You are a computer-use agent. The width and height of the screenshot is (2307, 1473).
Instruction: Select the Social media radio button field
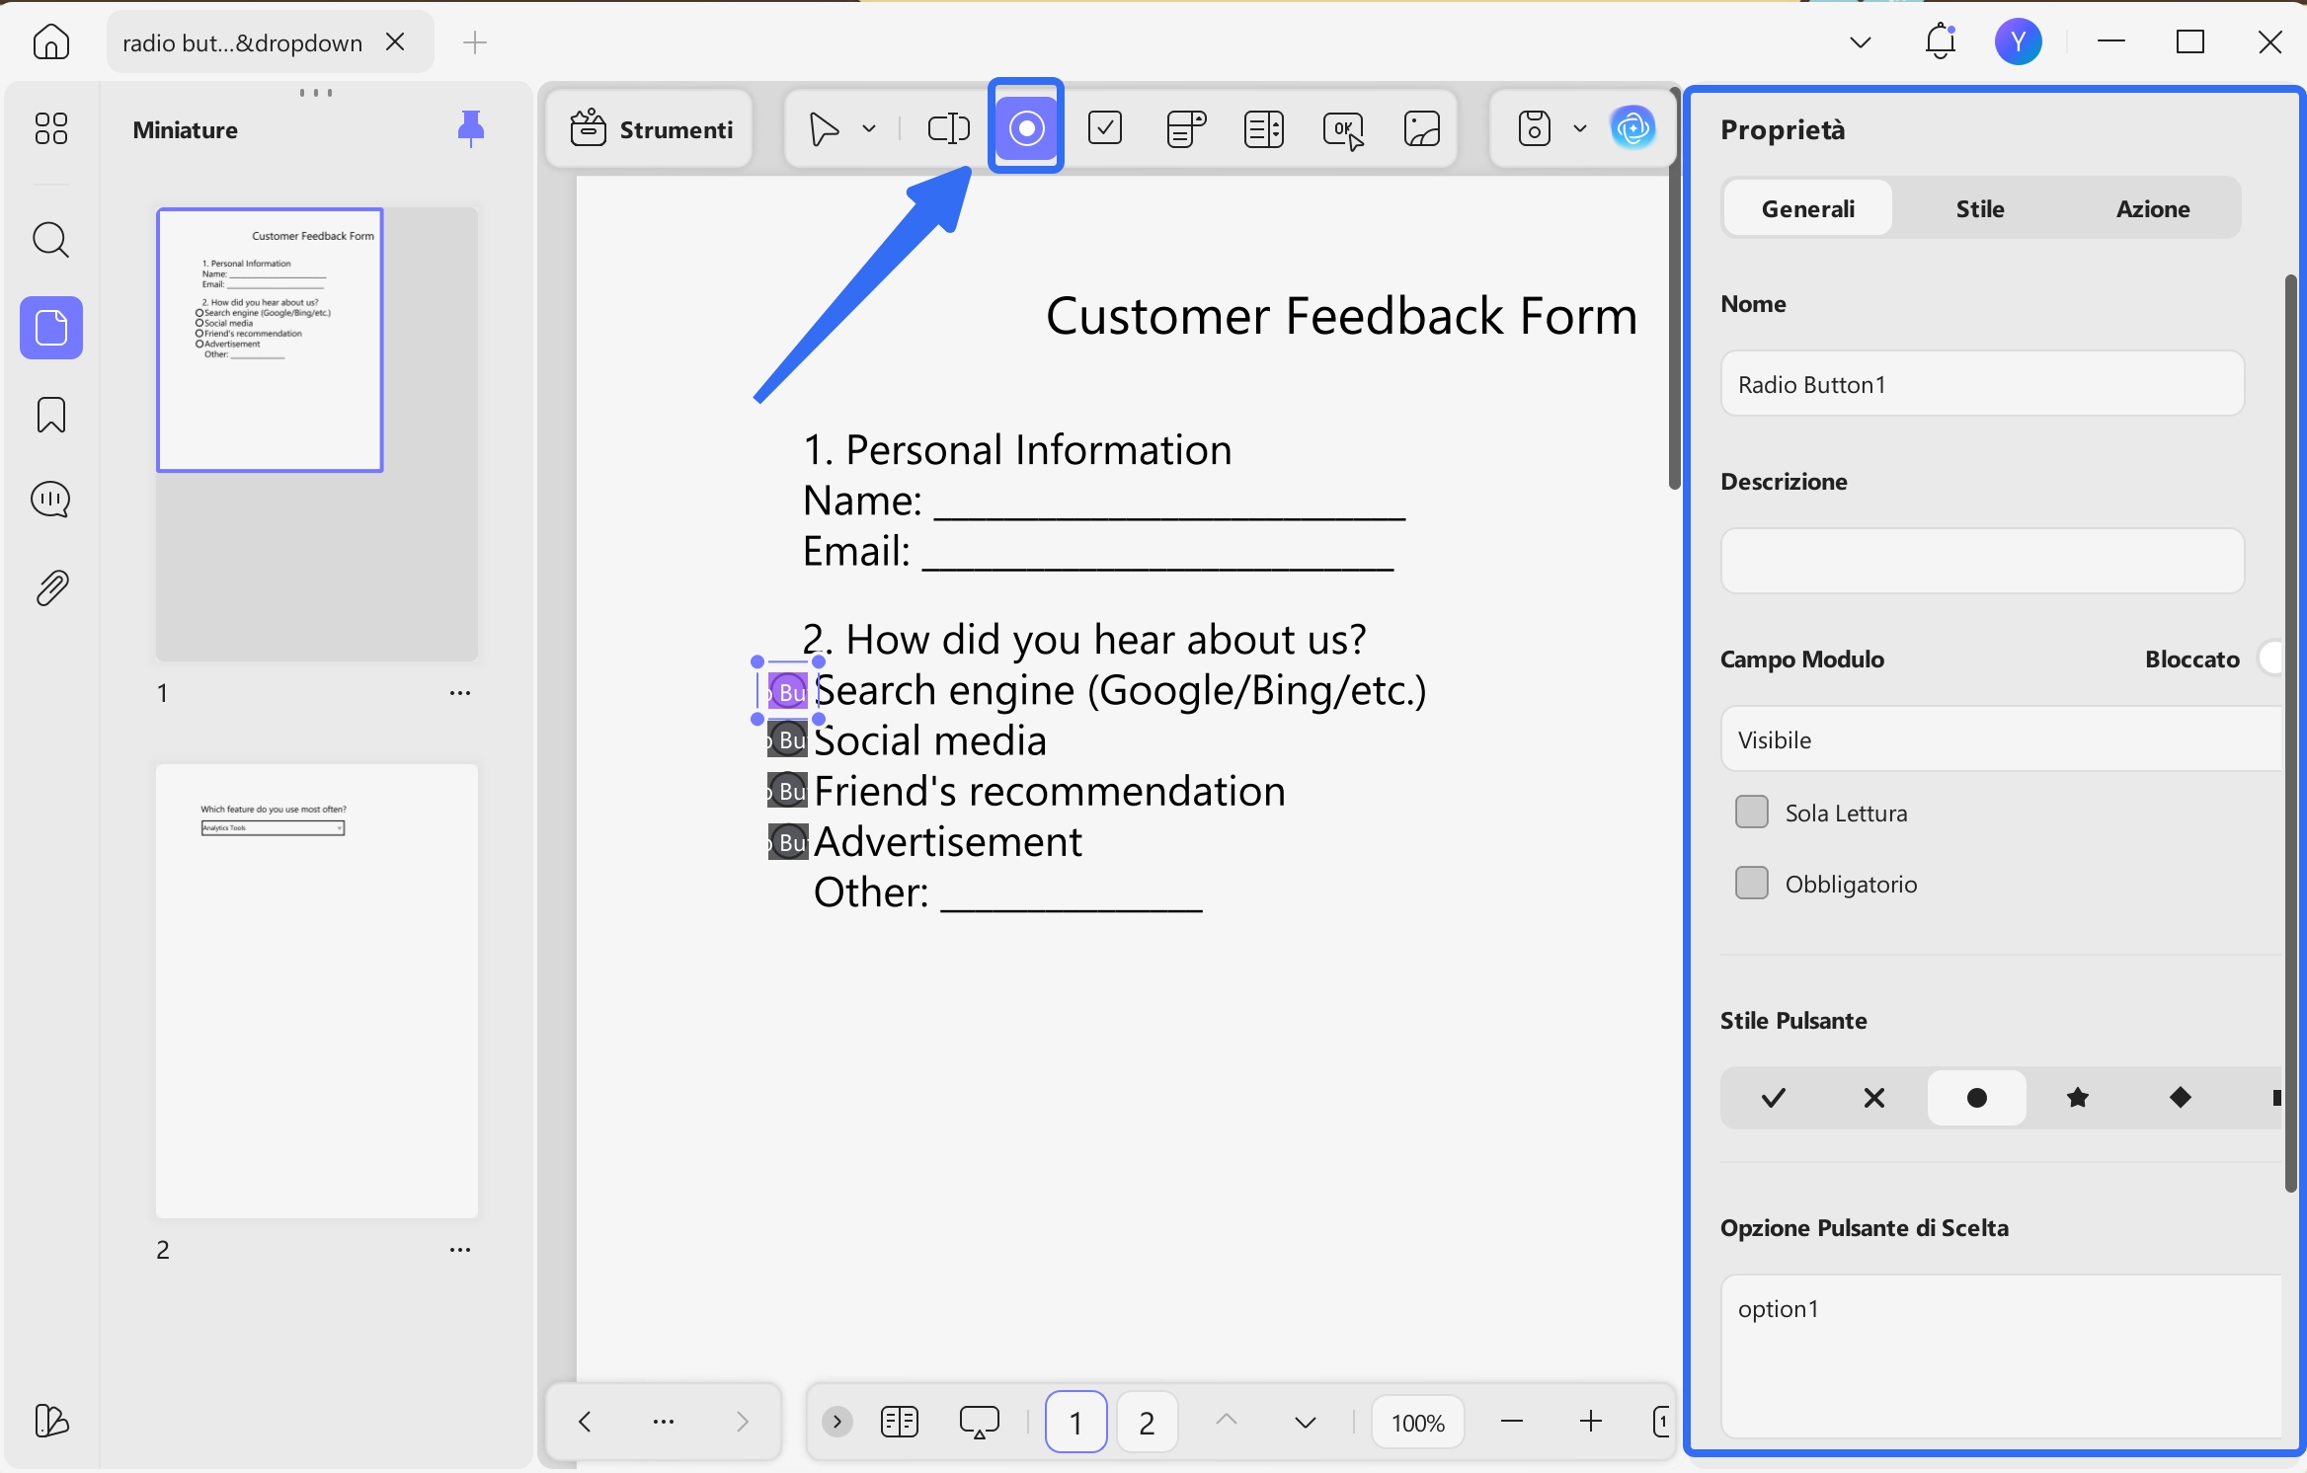788,739
